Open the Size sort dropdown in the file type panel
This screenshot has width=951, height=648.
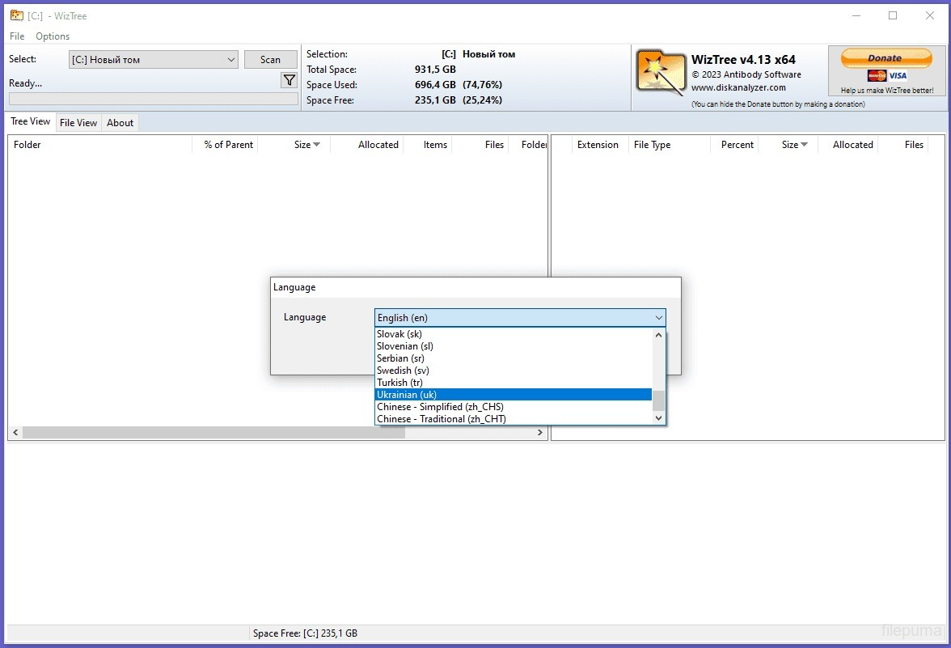[804, 145]
